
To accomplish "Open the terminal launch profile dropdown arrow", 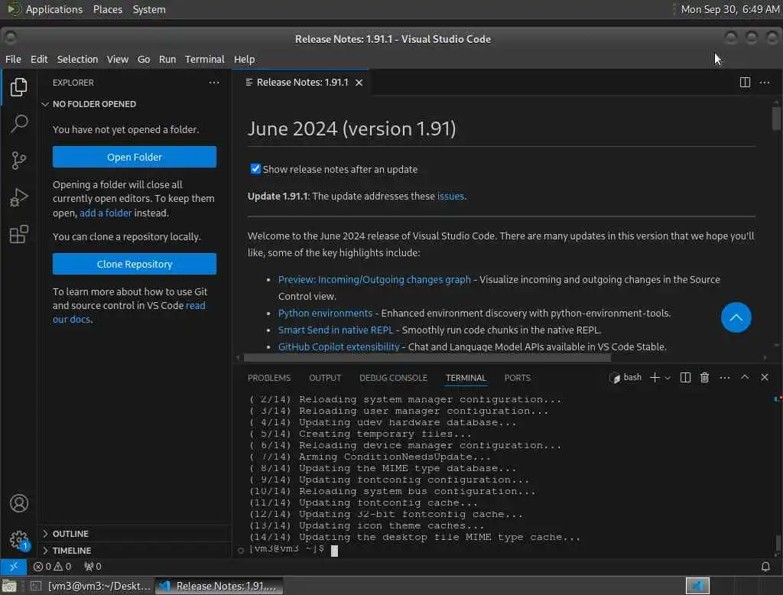I will [x=668, y=378].
